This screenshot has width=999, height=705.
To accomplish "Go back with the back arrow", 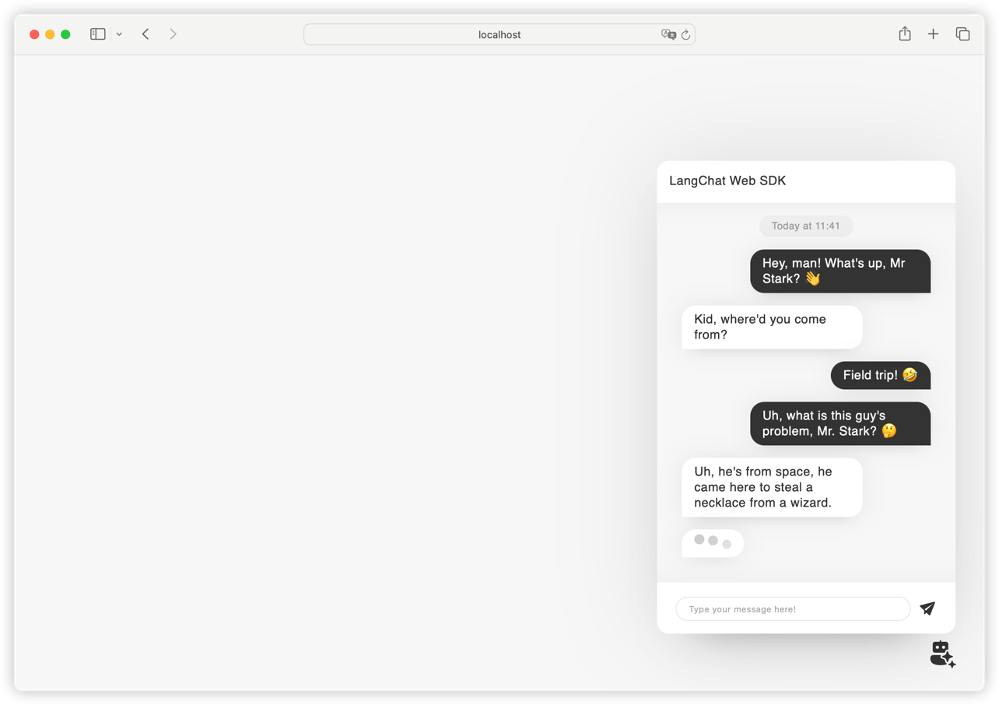I will point(145,34).
